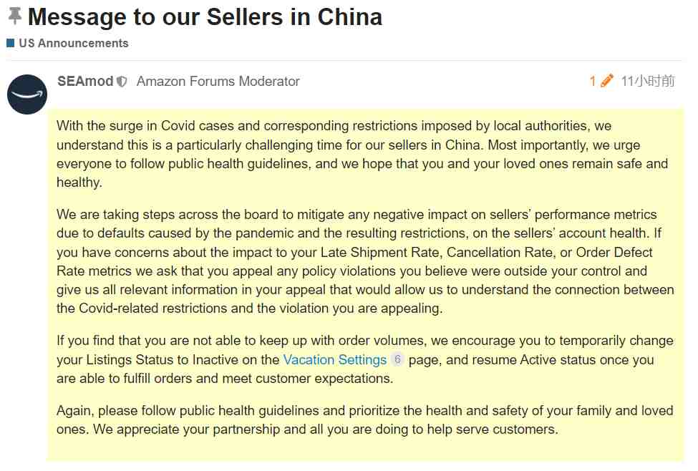Click the word 'healthy.' ending first paragraph
This screenshot has height=471, width=698.
tap(79, 183)
